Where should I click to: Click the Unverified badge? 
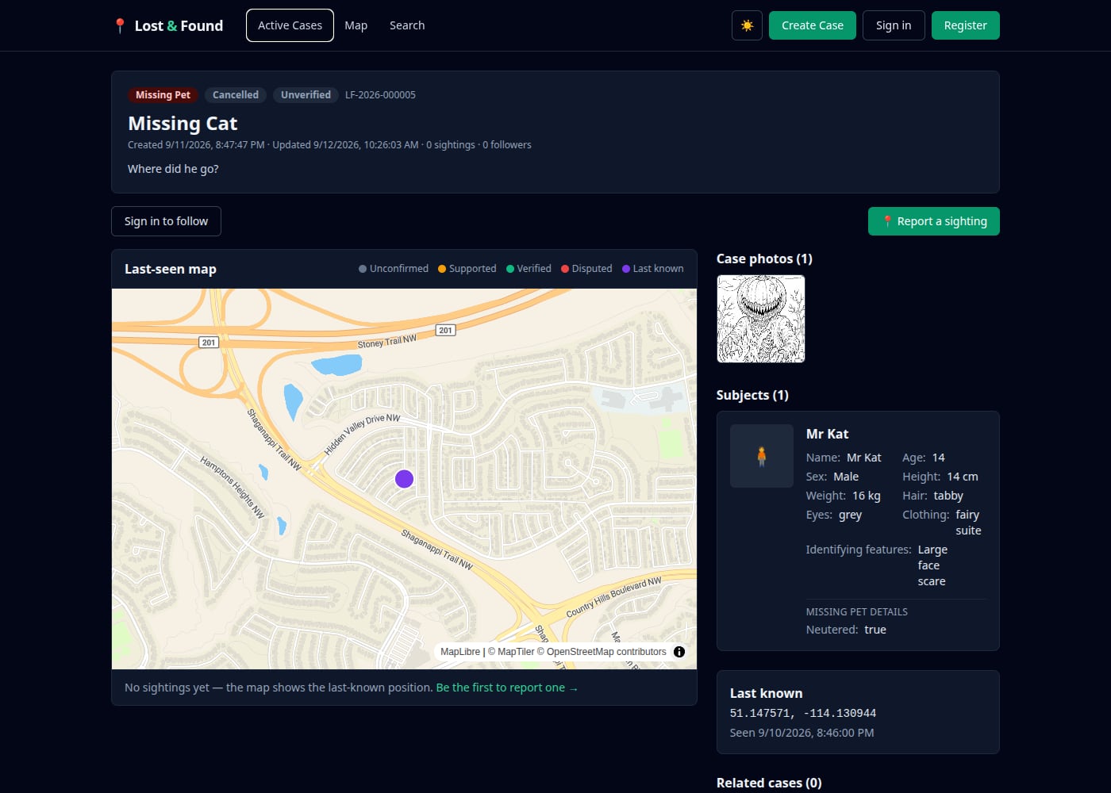(x=306, y=95)
